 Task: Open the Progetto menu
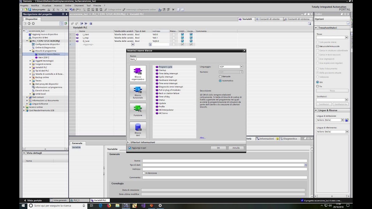click(24, 6)
